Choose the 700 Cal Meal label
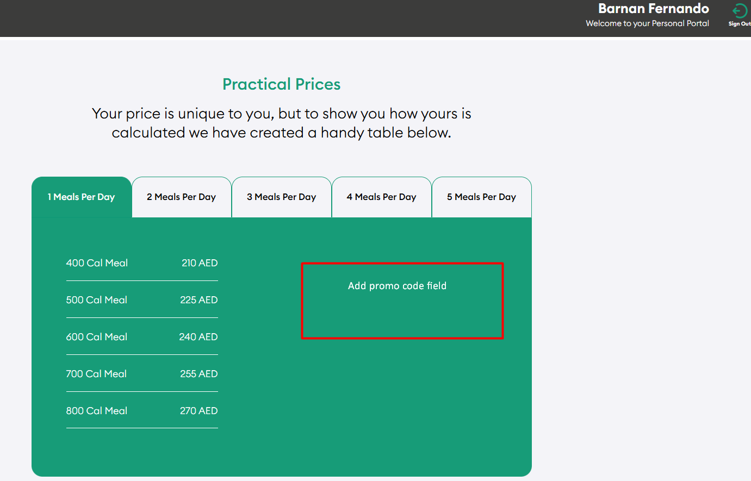Image resolution: width=751 pixels, height=481 pixels. pos(96,374)
